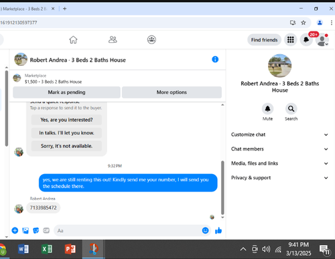Expand Chat members section

coord(279,149)
